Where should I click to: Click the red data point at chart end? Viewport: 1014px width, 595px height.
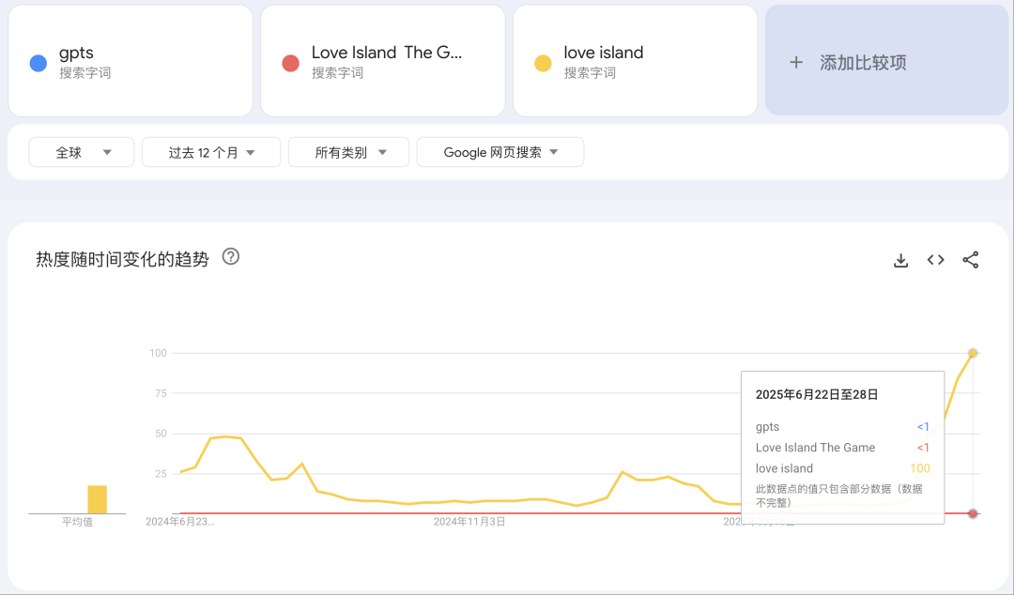point(973,513)
